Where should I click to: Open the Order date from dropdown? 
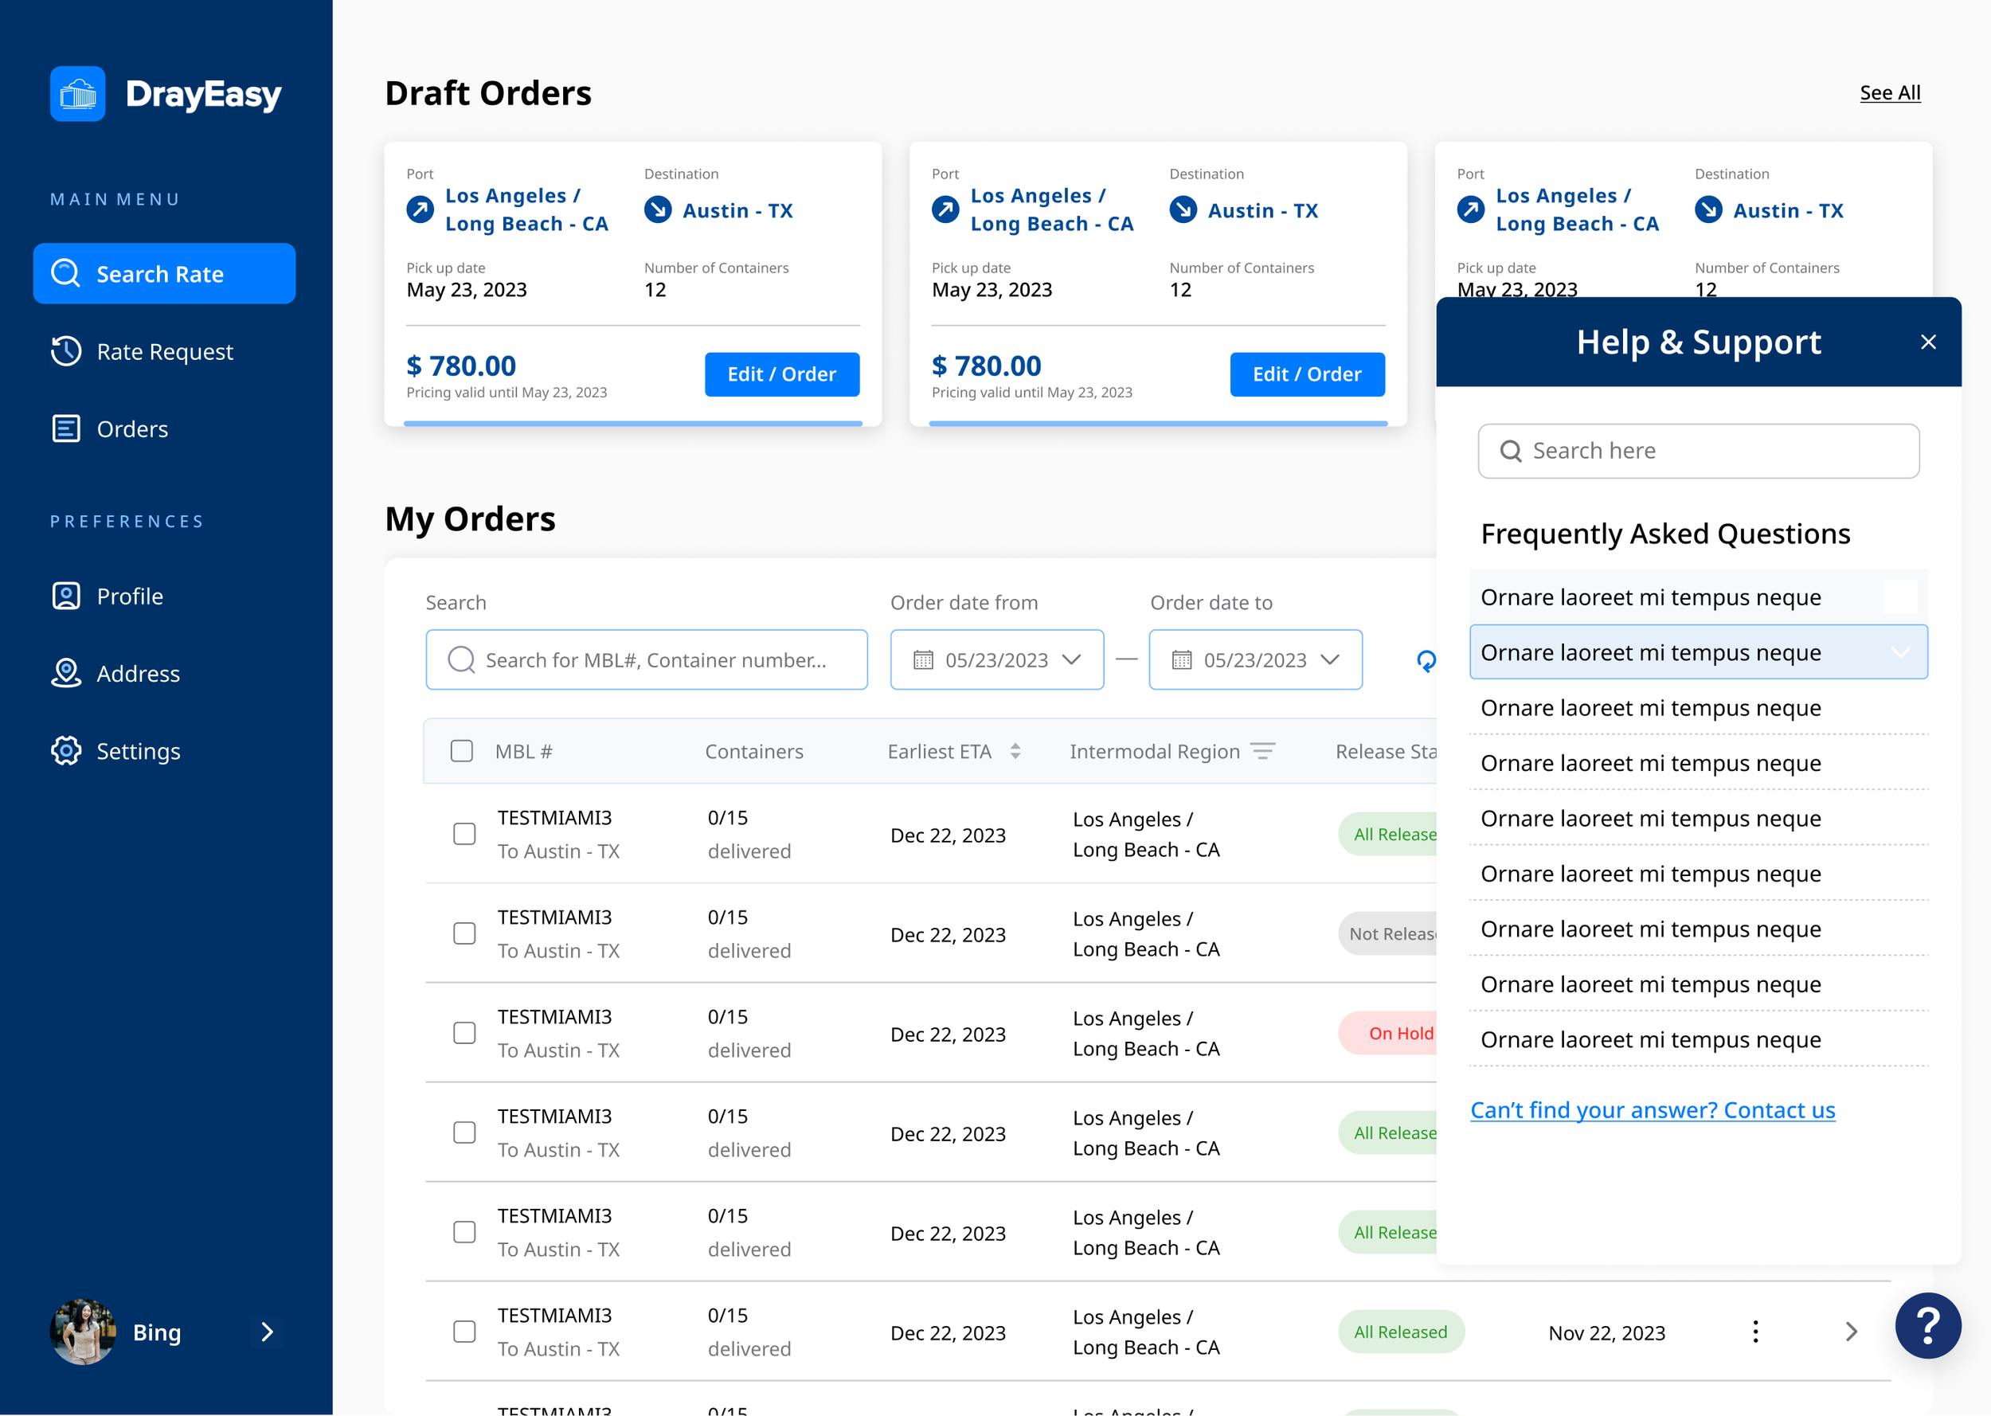996,660
